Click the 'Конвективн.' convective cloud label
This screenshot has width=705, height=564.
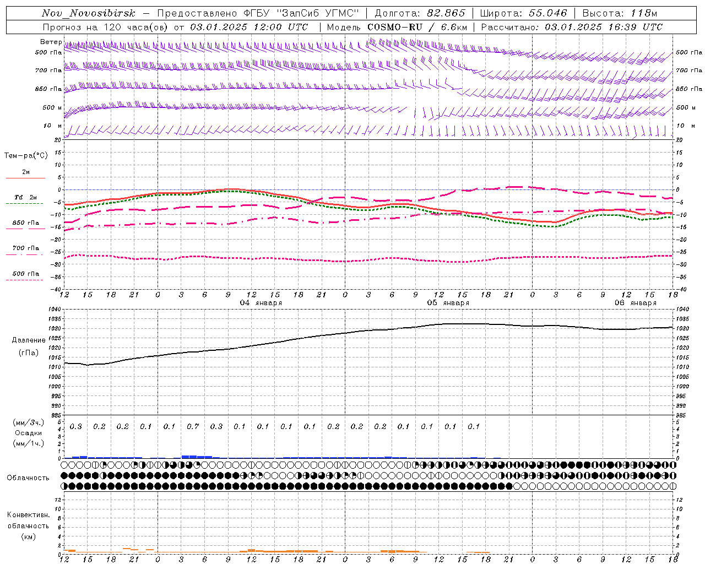click(28, 515)
